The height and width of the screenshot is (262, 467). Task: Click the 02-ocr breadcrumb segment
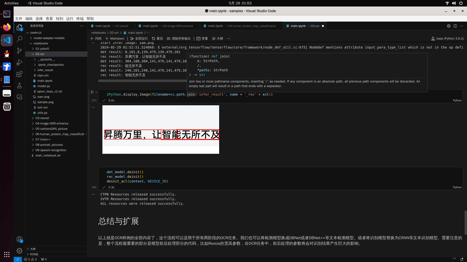[x=114, y=33]
